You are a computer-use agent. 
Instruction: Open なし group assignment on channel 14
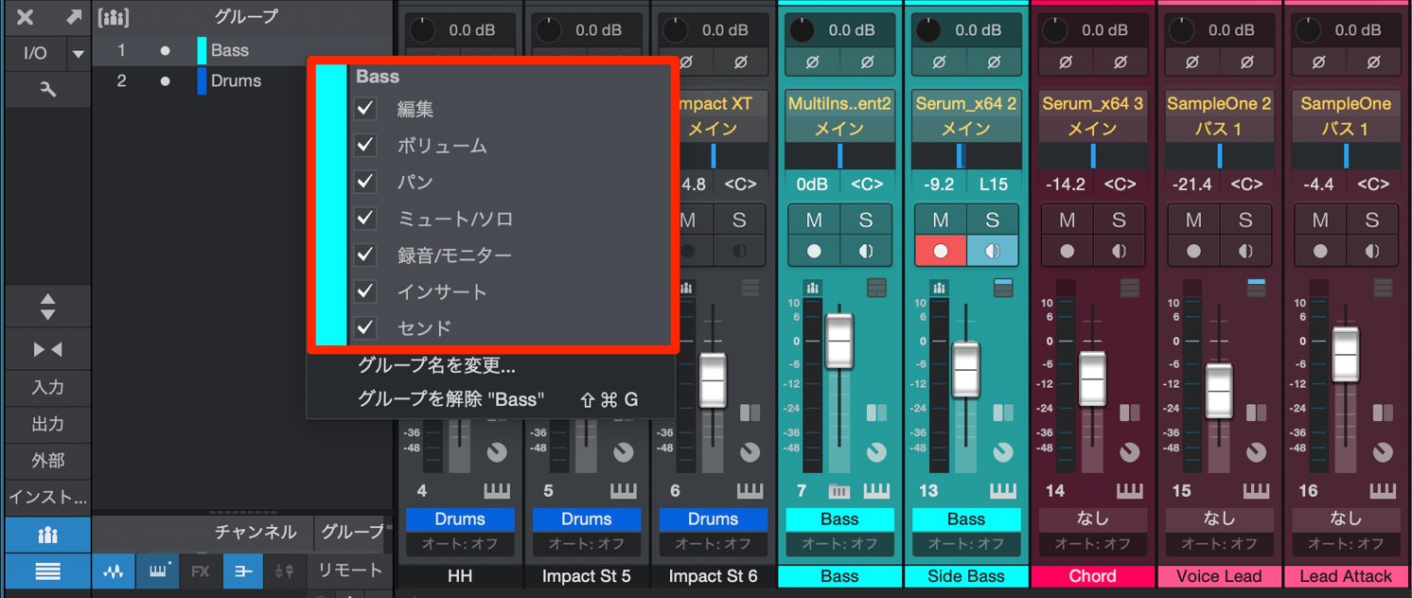(x=1092, y=519)
